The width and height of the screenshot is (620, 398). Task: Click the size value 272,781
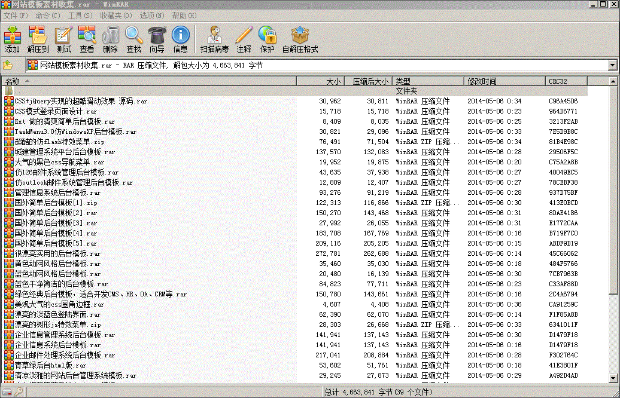[x=328, y=253]
